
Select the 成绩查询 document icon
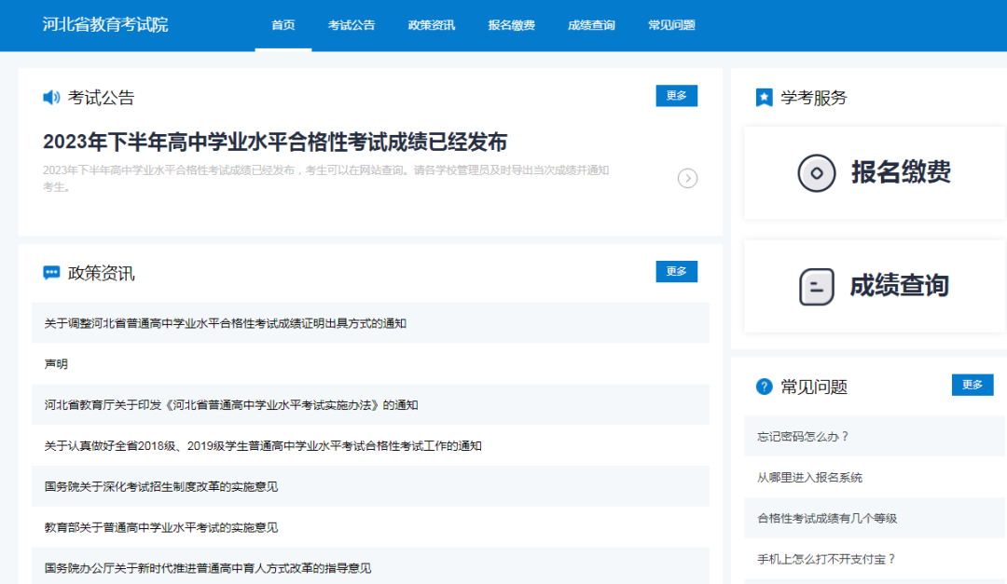816,287
